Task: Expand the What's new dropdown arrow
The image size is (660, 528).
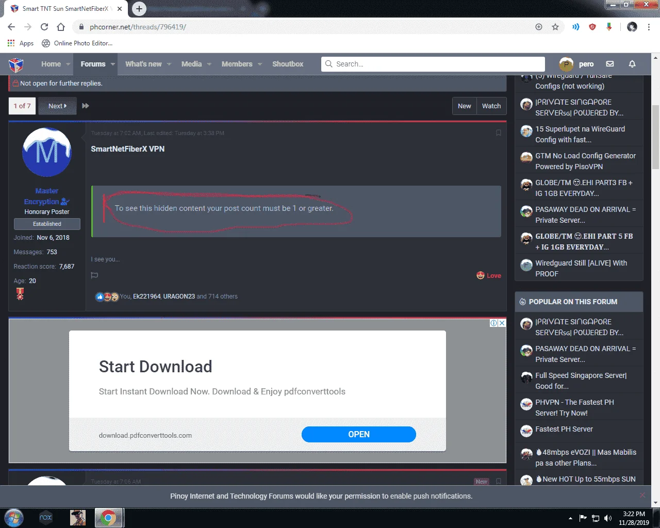Action: coord(169,64)
